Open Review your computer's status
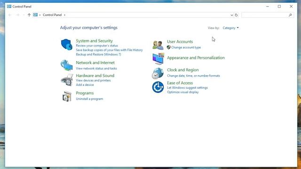 tap(97, 46)
